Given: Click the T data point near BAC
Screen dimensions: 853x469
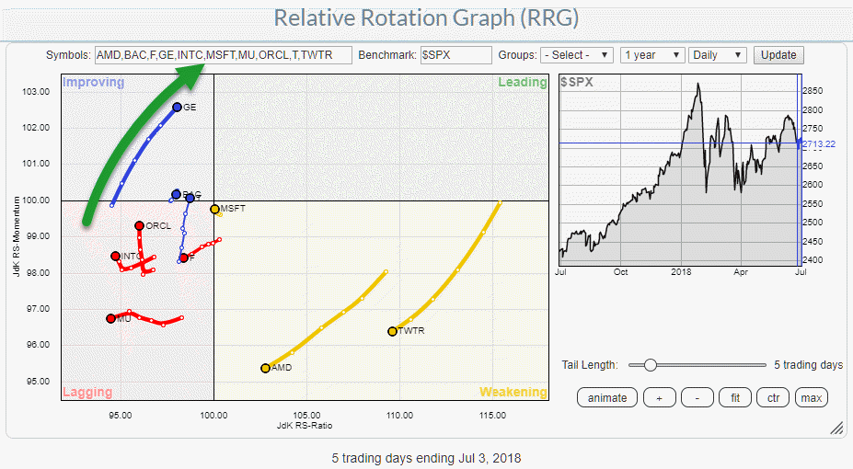Looking at the screenshot, I should [x=190, y=199].
